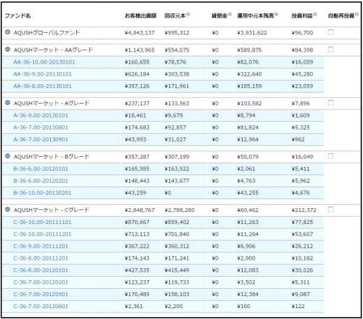Select the ¥962 profit cell
Viewport: 363px width, 319px height.
pos(298,139)
